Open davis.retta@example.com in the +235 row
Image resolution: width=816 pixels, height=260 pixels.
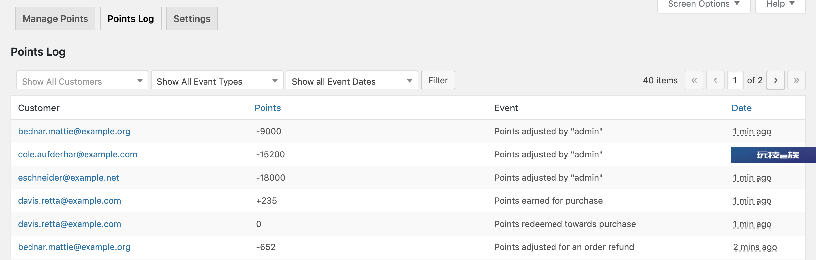click(69, 201)
